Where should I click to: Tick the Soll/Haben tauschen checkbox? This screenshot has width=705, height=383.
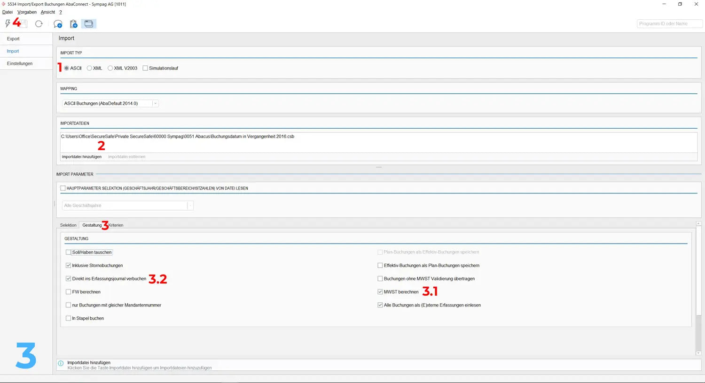pyautogui.click(x=69, y=253)
